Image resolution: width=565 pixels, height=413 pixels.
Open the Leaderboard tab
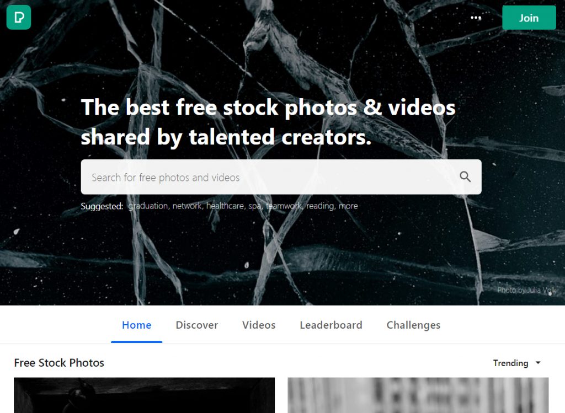(x=331, y=325)
